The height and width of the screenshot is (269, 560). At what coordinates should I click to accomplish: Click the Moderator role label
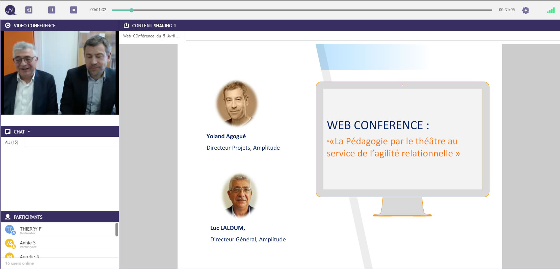click(27, 233)
